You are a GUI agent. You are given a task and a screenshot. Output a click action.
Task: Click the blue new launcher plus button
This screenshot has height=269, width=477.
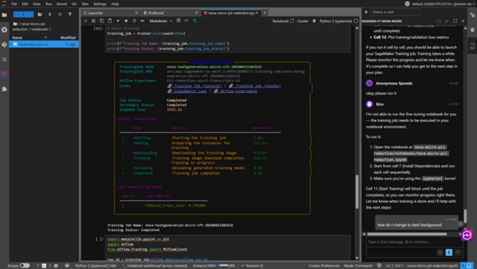pos(23,14)
